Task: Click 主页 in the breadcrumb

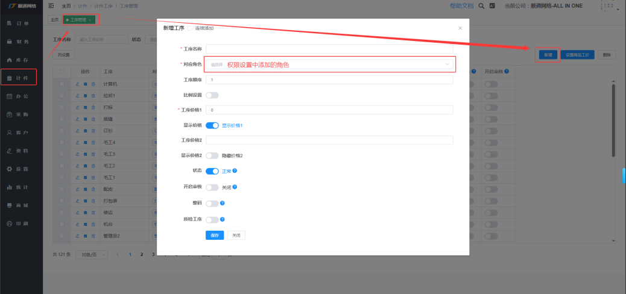Action: click(66, 6)
